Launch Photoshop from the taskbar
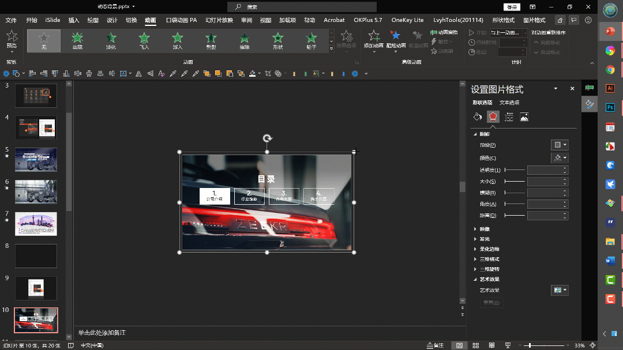This screenshot has width=623, height=350. pyautogui.click(x=610, y=107)
